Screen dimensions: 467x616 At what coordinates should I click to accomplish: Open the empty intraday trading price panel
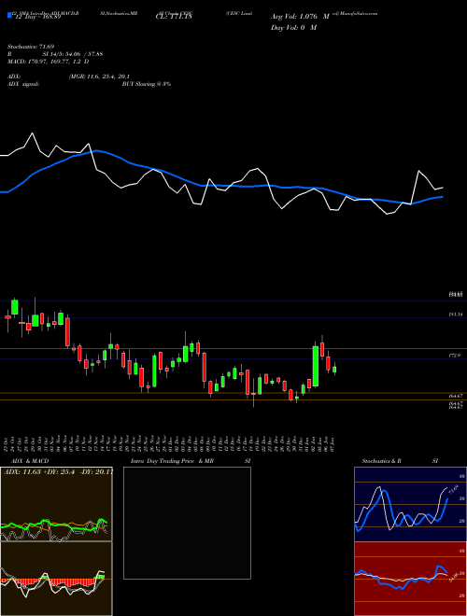click(x=187, y=523)
